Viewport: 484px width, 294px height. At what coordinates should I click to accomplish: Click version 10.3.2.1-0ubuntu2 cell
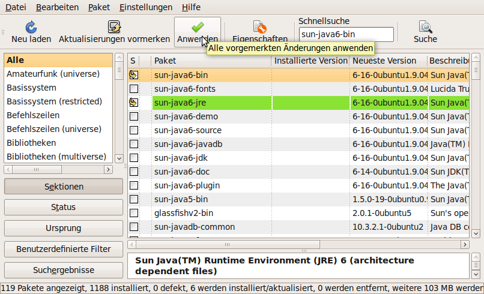coord(388,227)
